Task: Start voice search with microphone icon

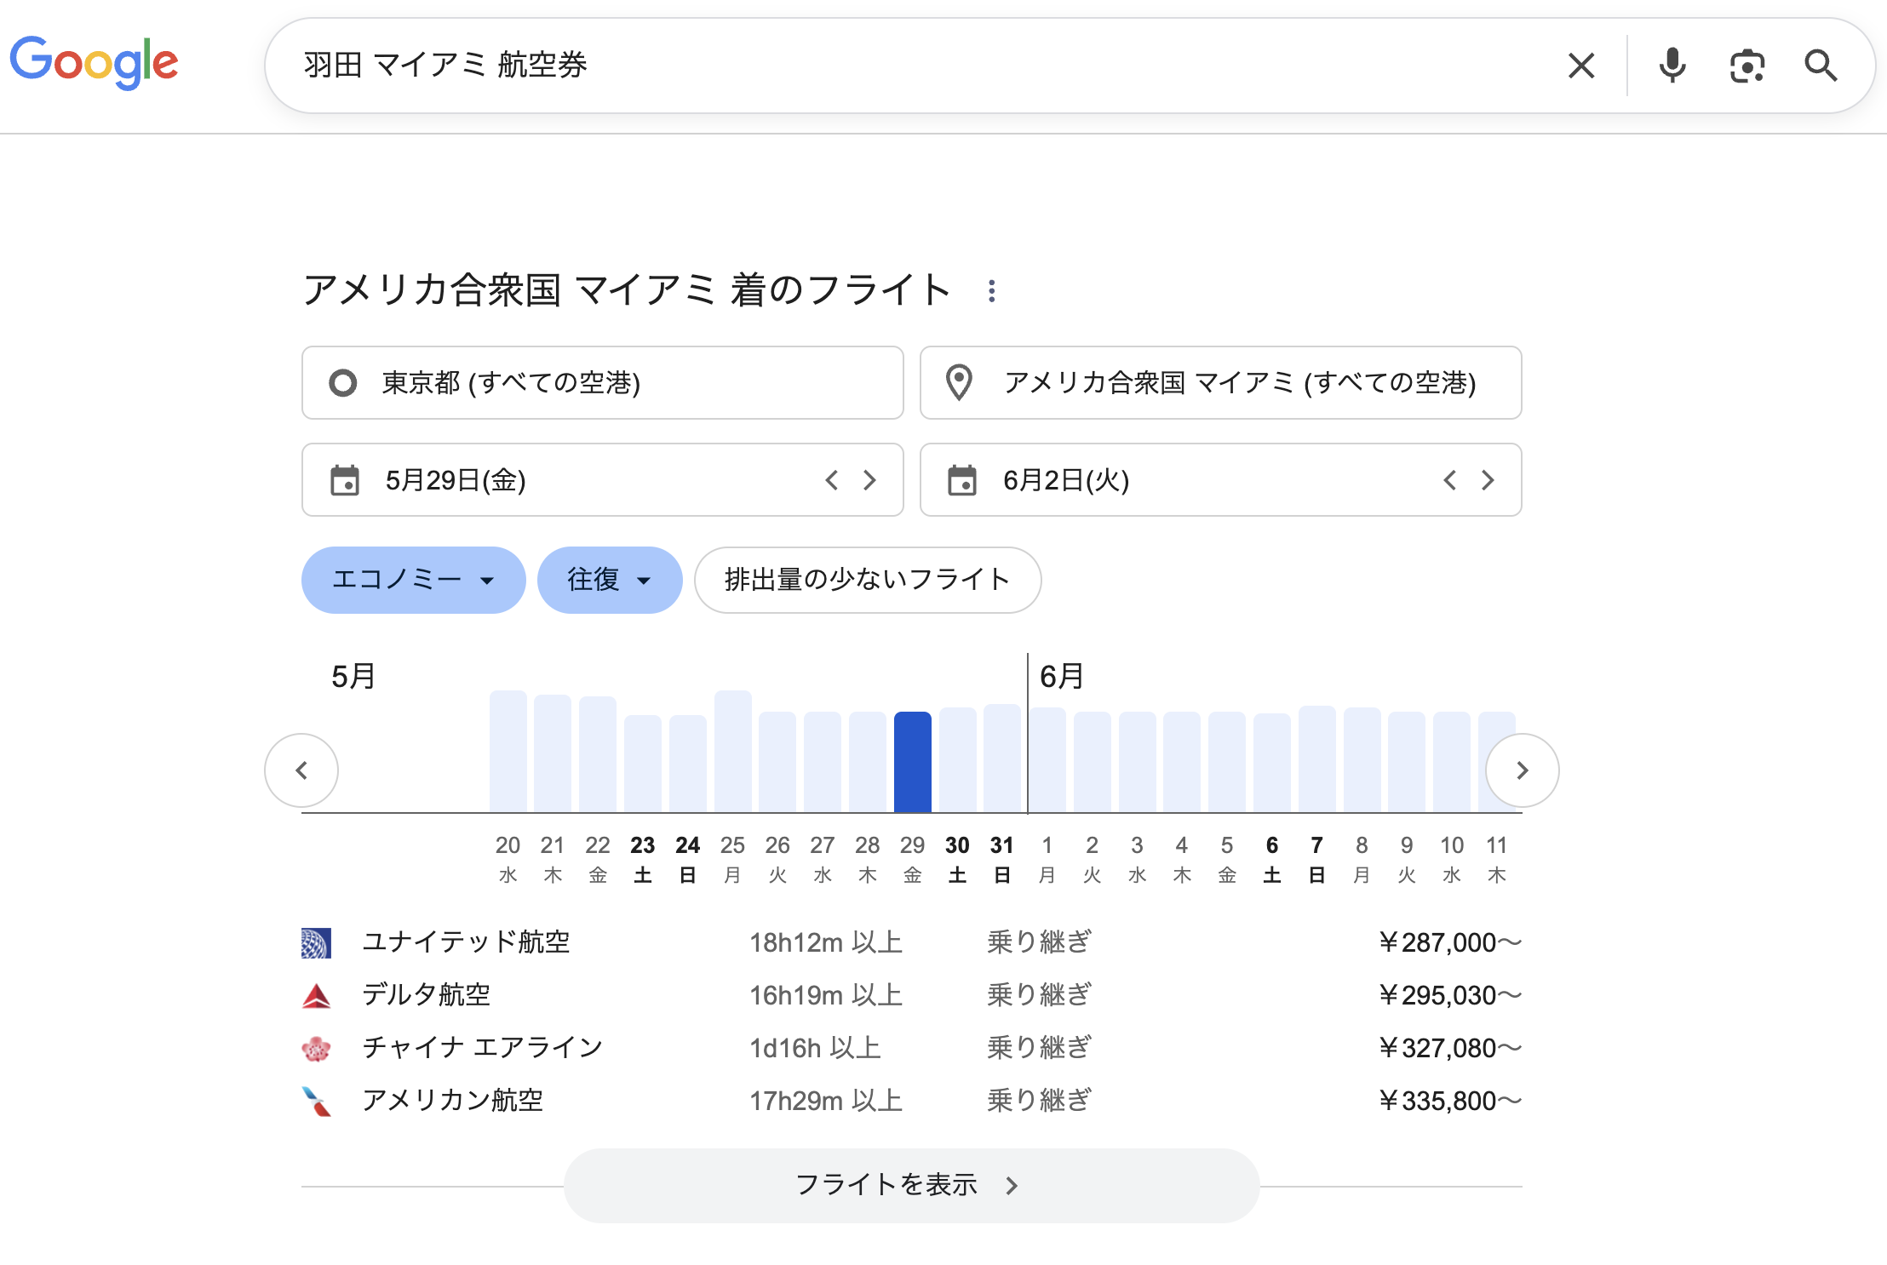Action: (1672, 66)
